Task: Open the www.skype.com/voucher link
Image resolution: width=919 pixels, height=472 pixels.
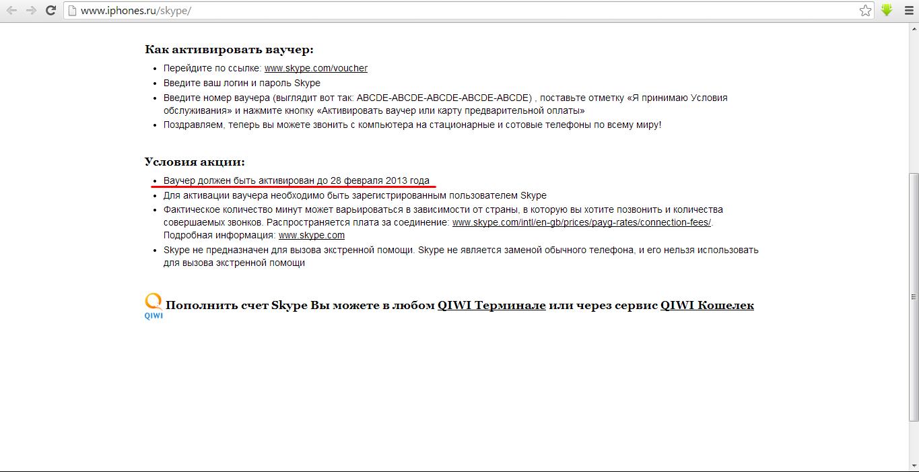Action: [316, 68]
